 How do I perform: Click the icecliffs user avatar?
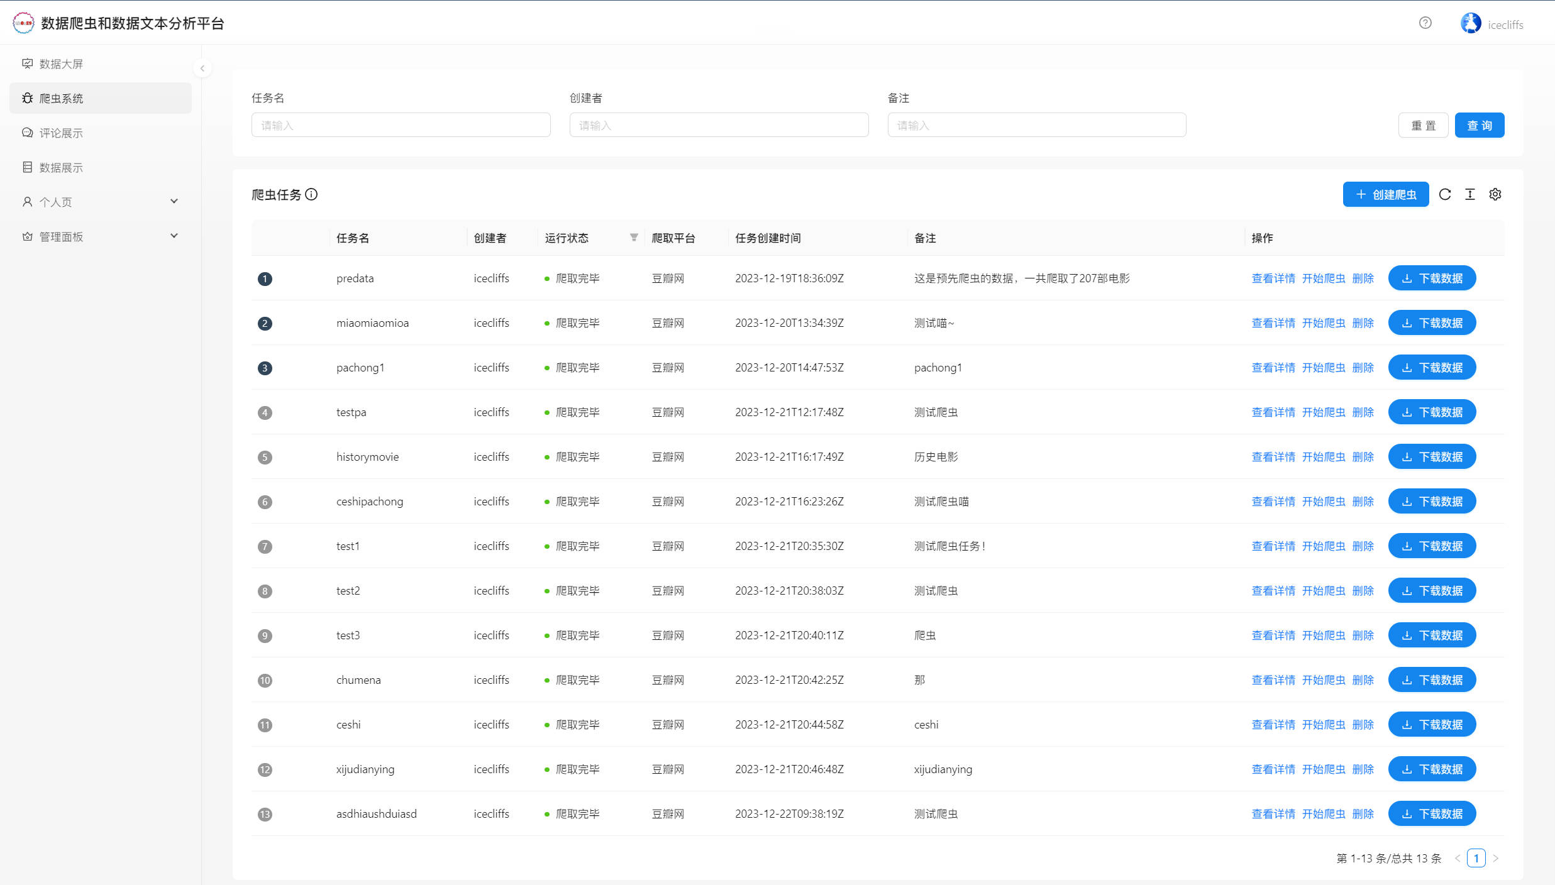[x=1471, y=23]
